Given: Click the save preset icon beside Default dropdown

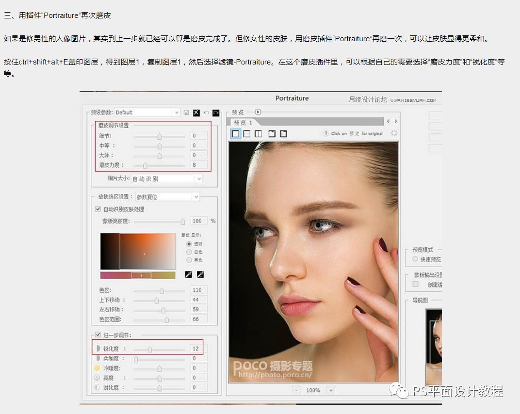Looking at the screenshot, I should [186, 112].
